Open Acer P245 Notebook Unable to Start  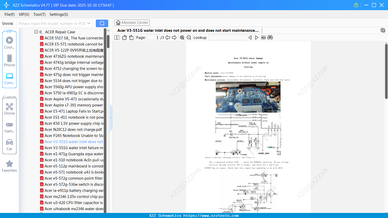74,136
